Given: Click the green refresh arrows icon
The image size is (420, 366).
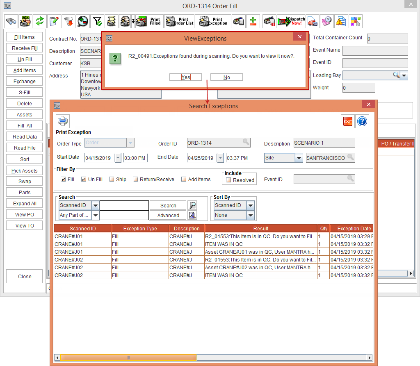Looking at the screenshot, I should [40, 21].
